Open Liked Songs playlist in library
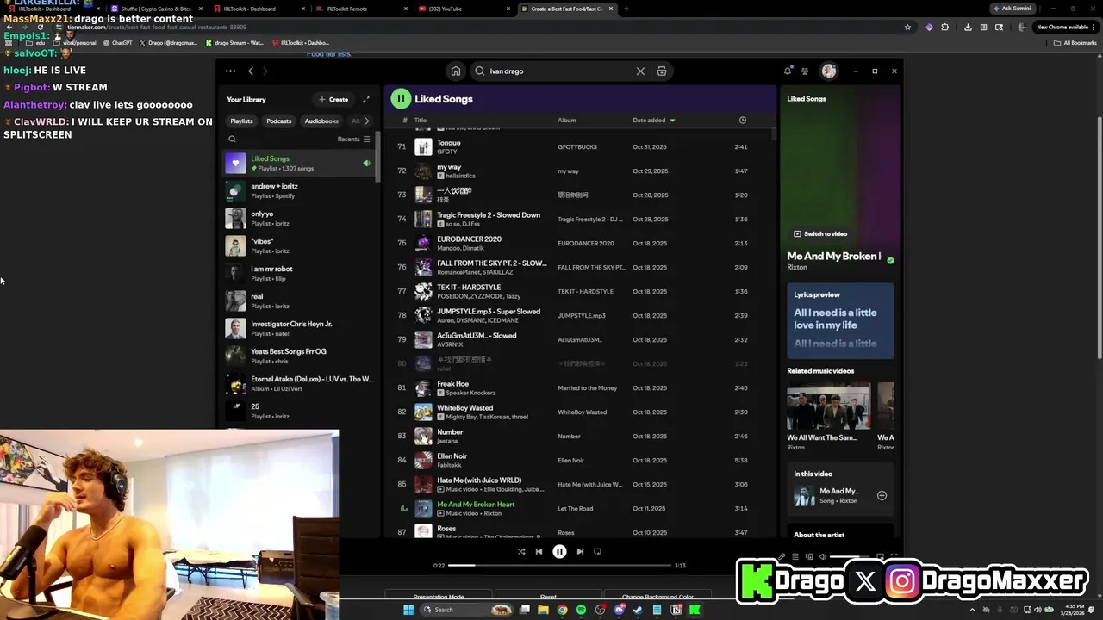 click(x=298, y=164)
